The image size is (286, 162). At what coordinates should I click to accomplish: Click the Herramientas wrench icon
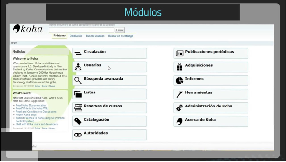tap(179, 94)
